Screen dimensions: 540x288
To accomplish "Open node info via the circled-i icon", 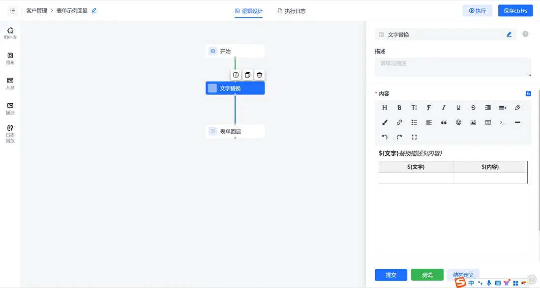I will [x=236, y=74].
